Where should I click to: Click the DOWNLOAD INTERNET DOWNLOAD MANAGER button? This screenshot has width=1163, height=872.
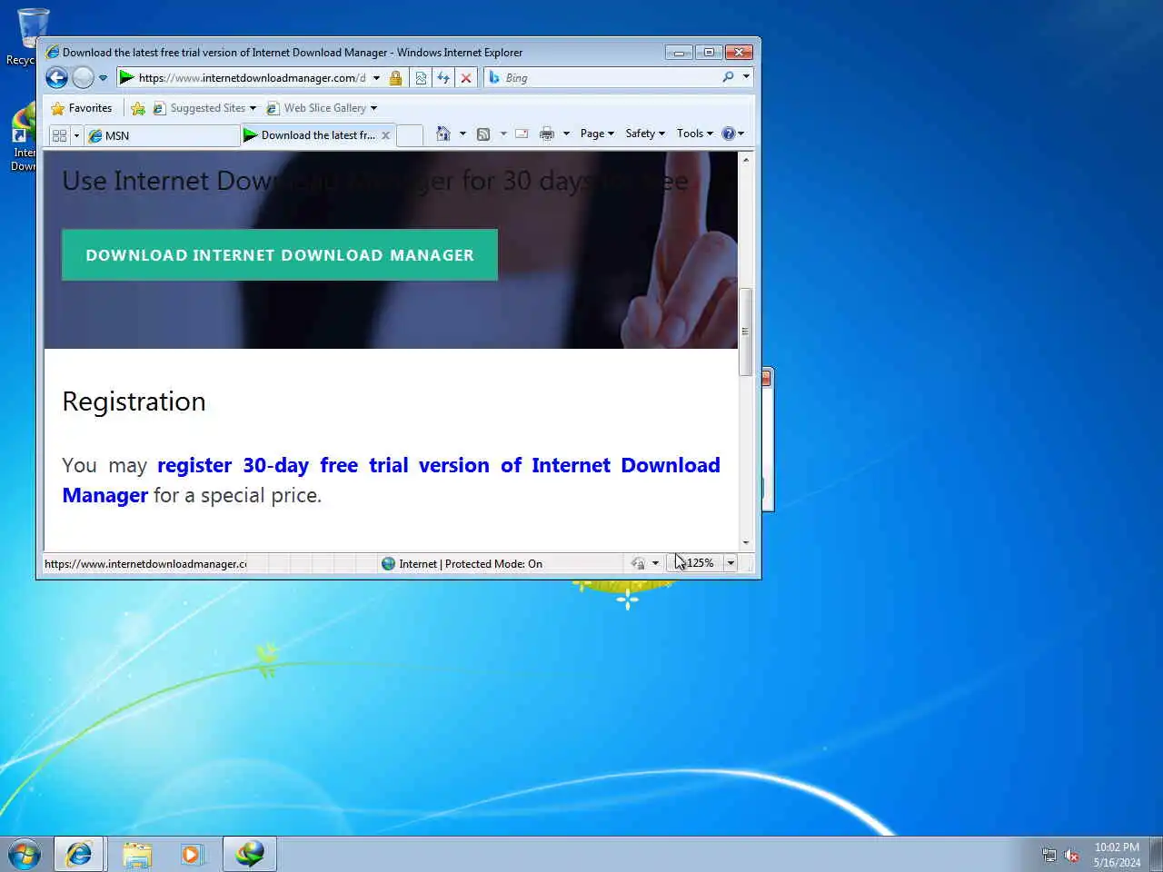[x=280, y=255]
